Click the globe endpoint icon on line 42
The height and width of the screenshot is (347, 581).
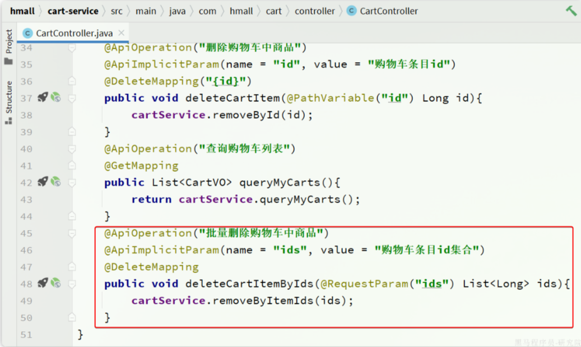(55, 182)
